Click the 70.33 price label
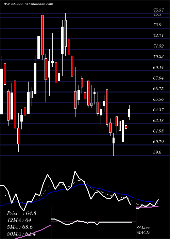This screenshot has height=239, width=170. (158, 57)
